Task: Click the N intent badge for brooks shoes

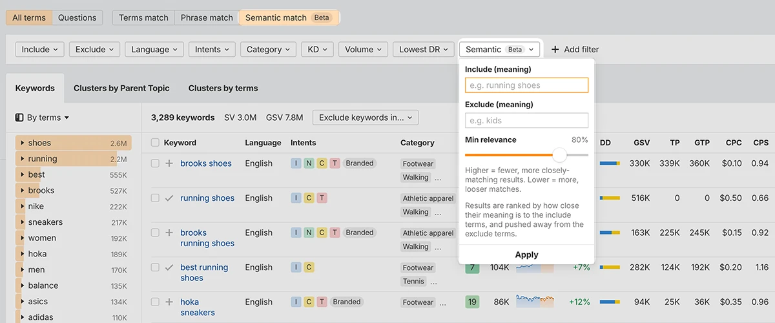Action: coord(309,163)
